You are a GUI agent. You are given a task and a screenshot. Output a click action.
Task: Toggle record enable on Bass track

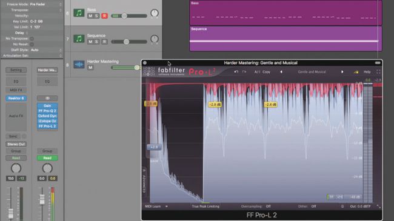[104, 16]
